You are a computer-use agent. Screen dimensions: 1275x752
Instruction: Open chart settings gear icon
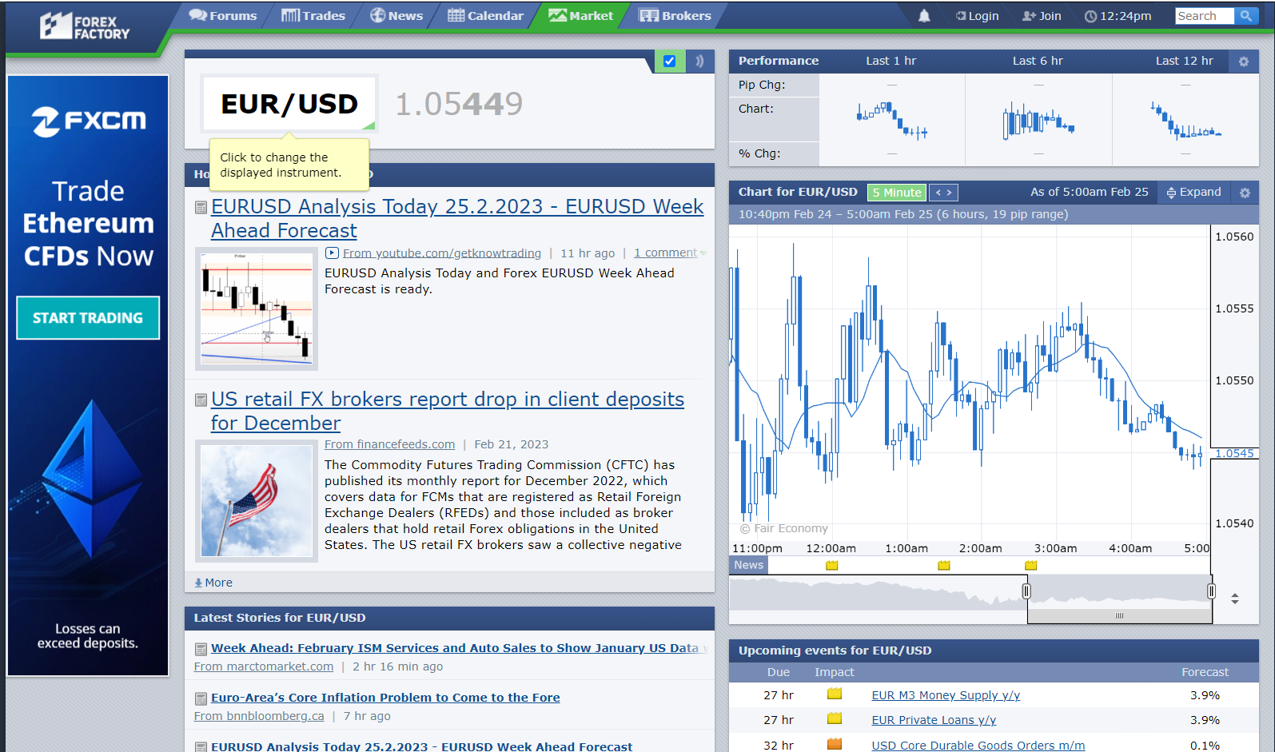tap(1244, 193)
